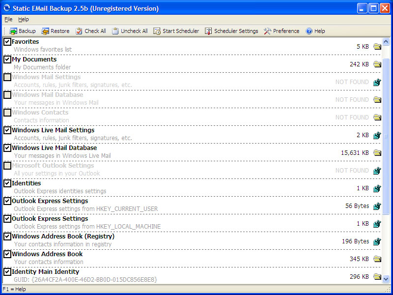Click the scroll down arrow
Screen dimensions: 393x295
pos(386,279)
